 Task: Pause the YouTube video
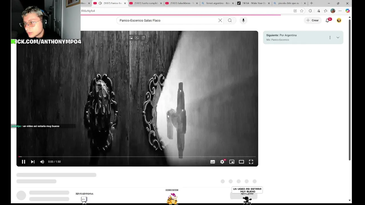point(23,162)
